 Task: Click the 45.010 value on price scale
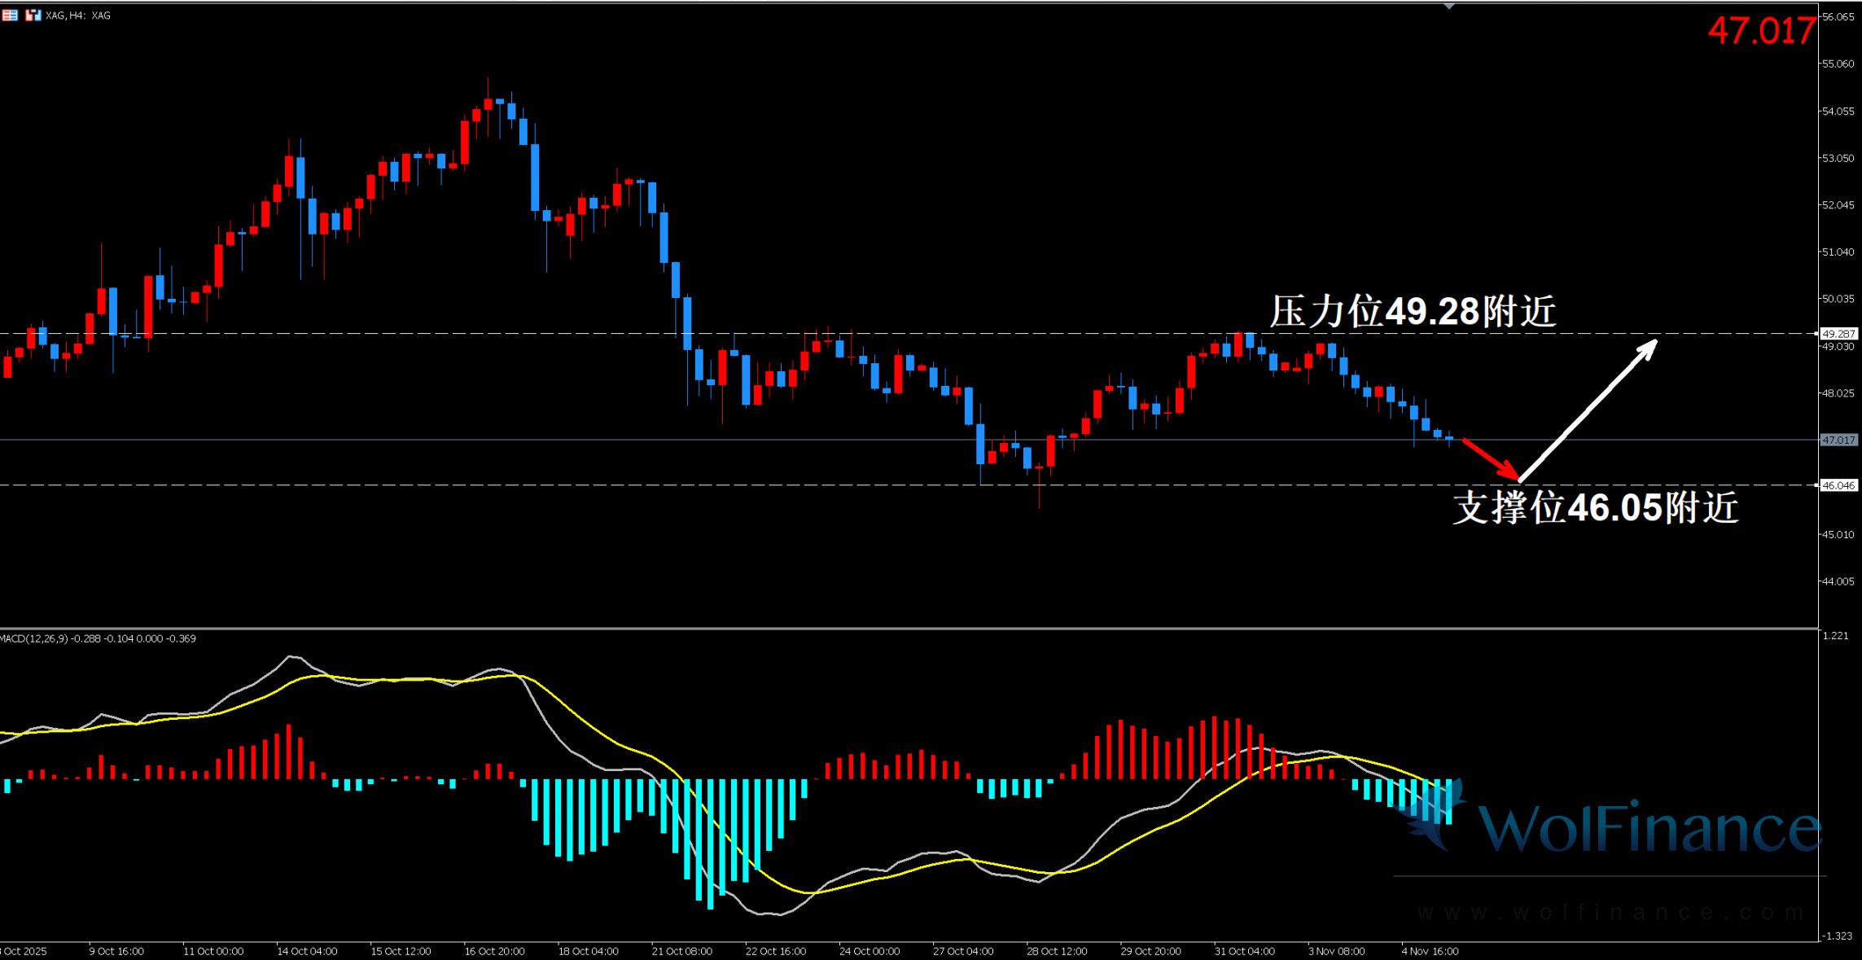(x=1838, y=534)
